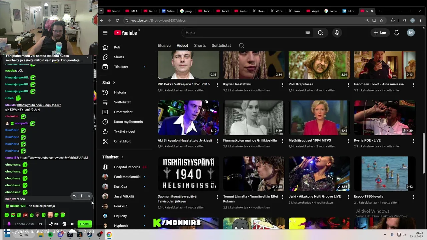This screenshot has width=427, height=240.
Task: Pin the bier_12 chat message
Action: click(x=81, y=196)
